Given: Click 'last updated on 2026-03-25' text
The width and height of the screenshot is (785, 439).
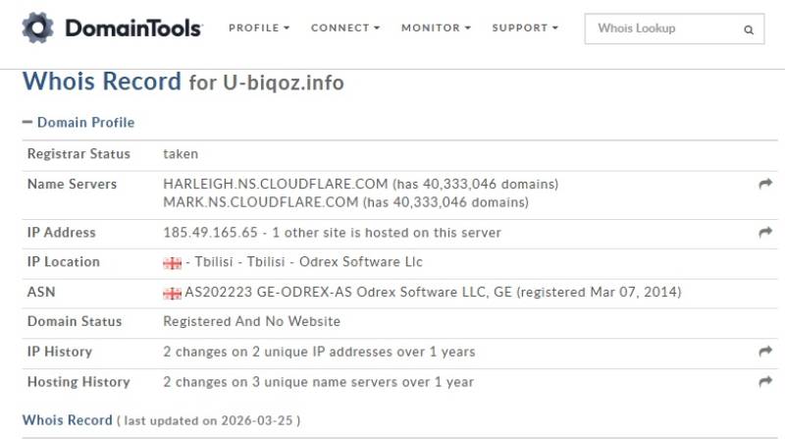Looking at the screenshot, I should pyautogui.click(x=208, y=420).
